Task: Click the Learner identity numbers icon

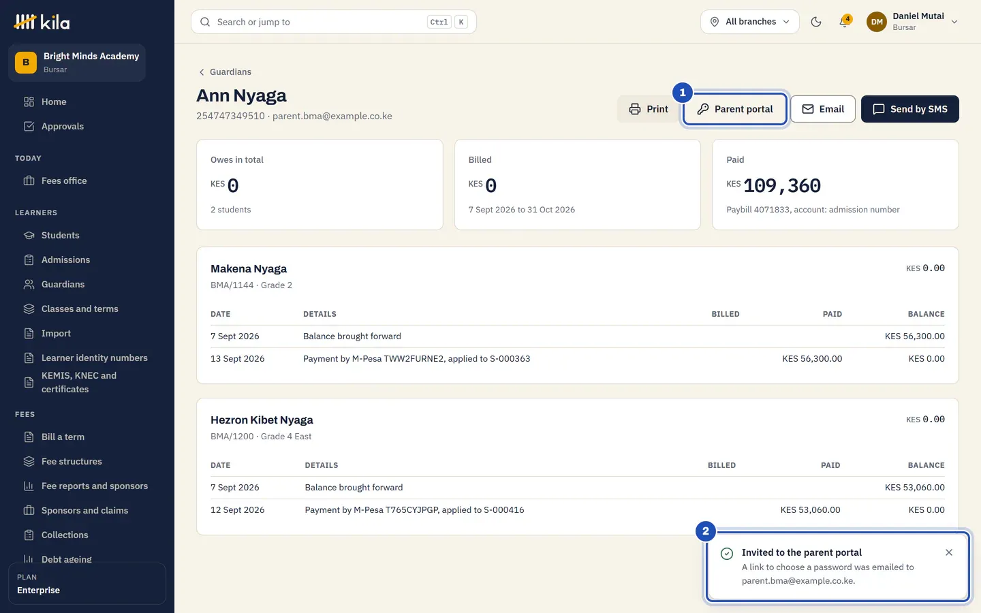Action: (x=29, y=358)
